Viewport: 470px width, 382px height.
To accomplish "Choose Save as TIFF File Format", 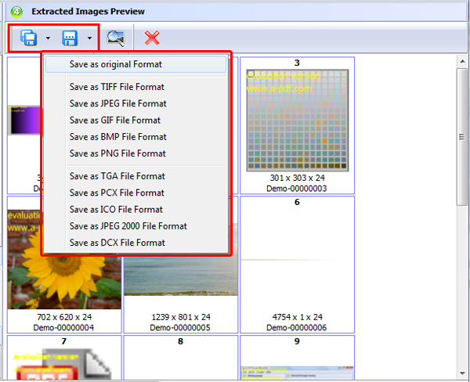I will click(x=136, y=87).
